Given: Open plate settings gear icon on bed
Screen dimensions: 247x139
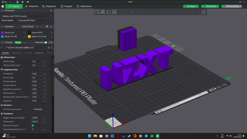Looking at the screenshot, I should [x=179, y=49].
